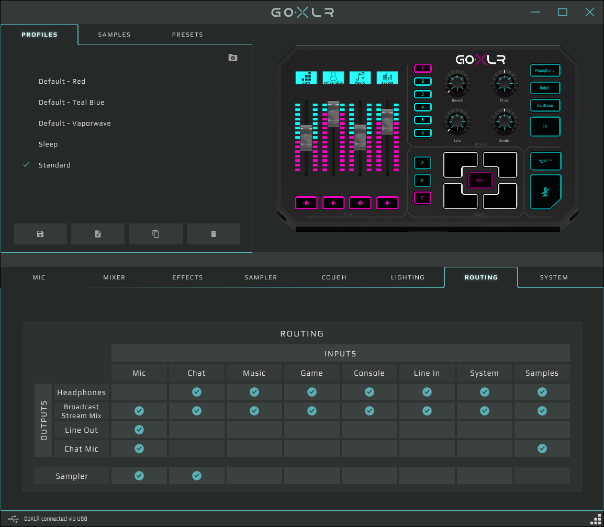Switch to the Presets tab
Image resolution: width=604 pixels, height=527 pixels.
(187, 35)
